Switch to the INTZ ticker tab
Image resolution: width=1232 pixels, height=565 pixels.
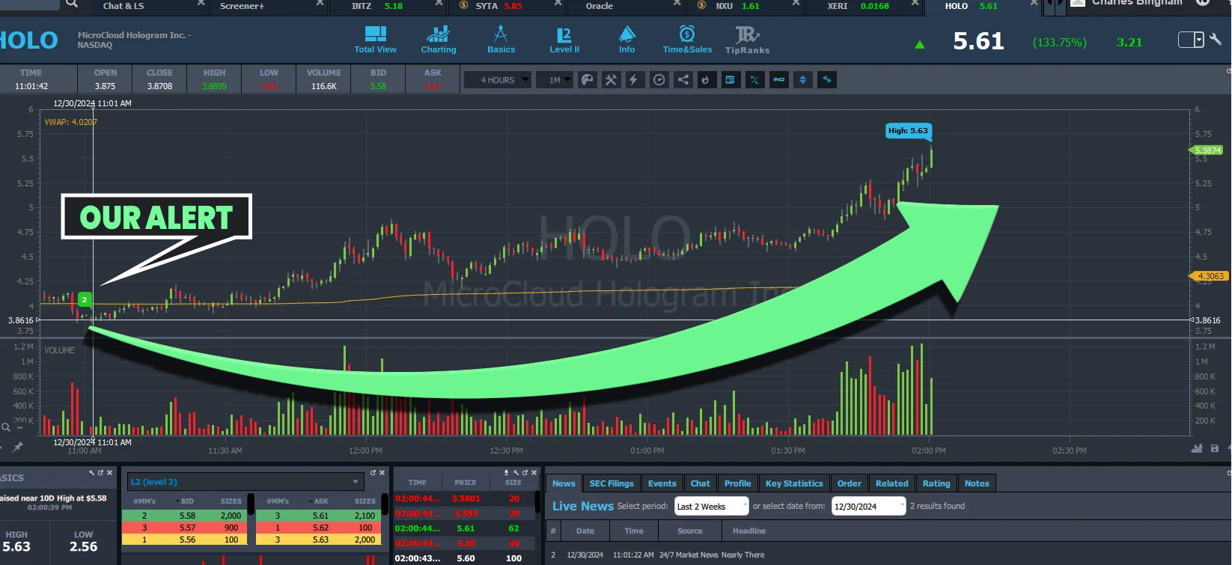point(377,6)
